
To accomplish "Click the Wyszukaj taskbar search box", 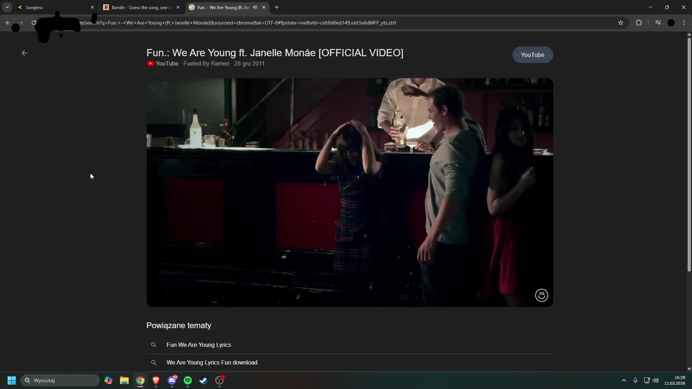I will pyautogui.click(x=60, y=380).
